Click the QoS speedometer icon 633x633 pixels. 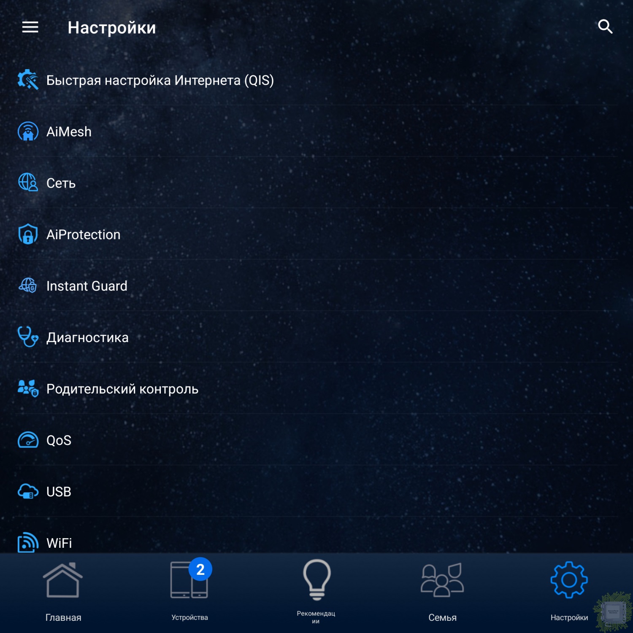[28, 440]
